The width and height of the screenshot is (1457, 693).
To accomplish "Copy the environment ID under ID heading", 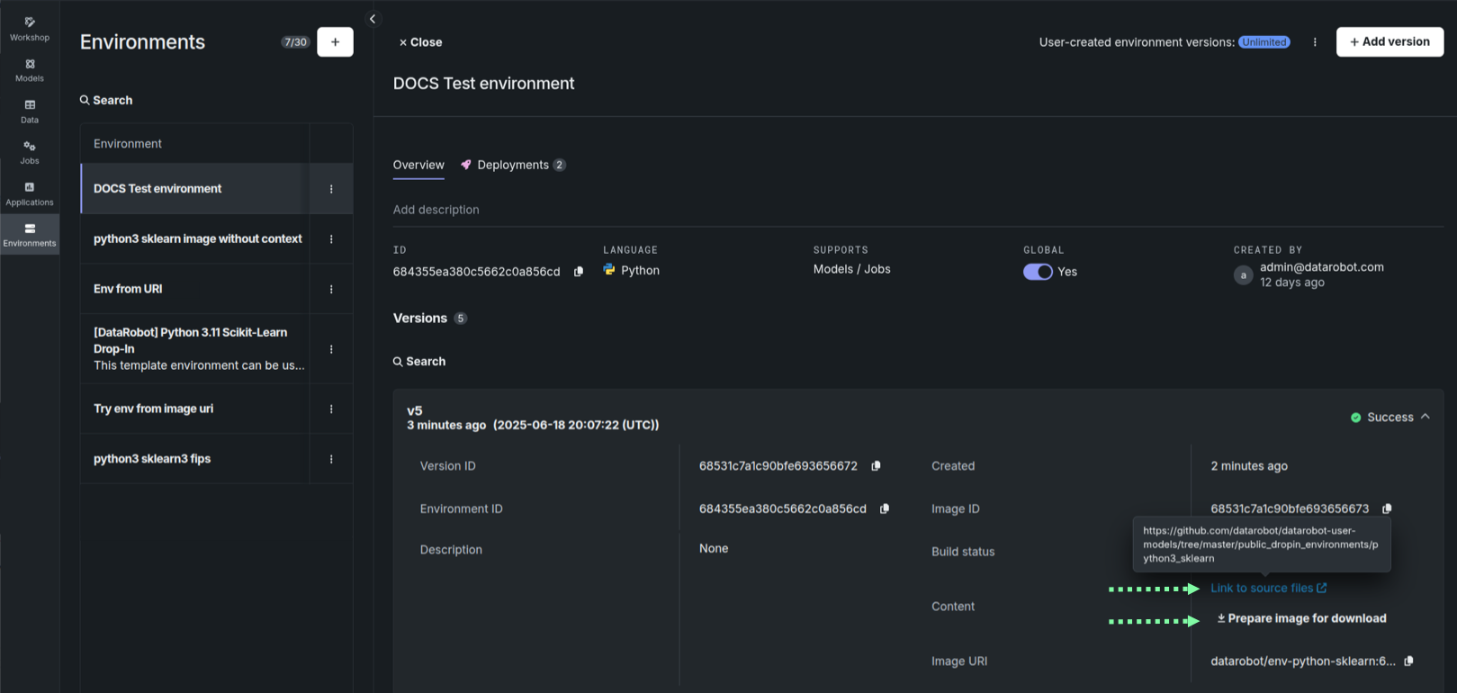I will [x=579, y=272].
